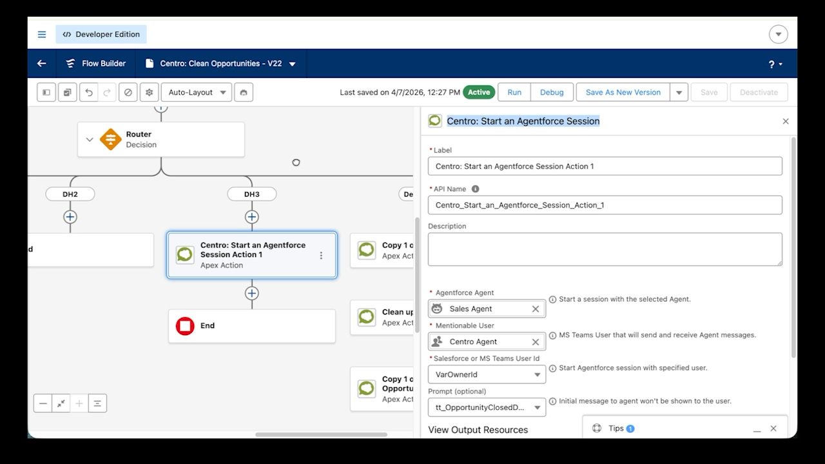
Task: Undo the last canvas change
Action: tap(89, 92)
